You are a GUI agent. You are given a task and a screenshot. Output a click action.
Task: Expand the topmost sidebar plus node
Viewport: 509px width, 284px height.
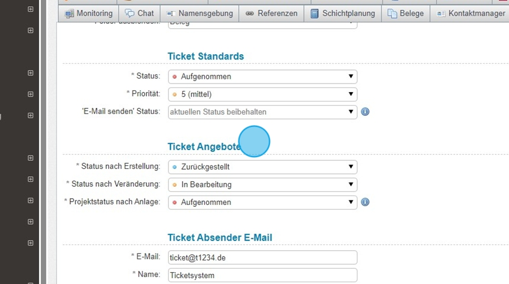coord(31,10)
